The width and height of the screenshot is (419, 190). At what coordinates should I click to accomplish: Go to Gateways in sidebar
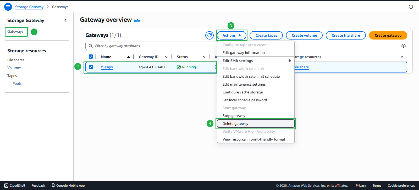coord(15,31)
